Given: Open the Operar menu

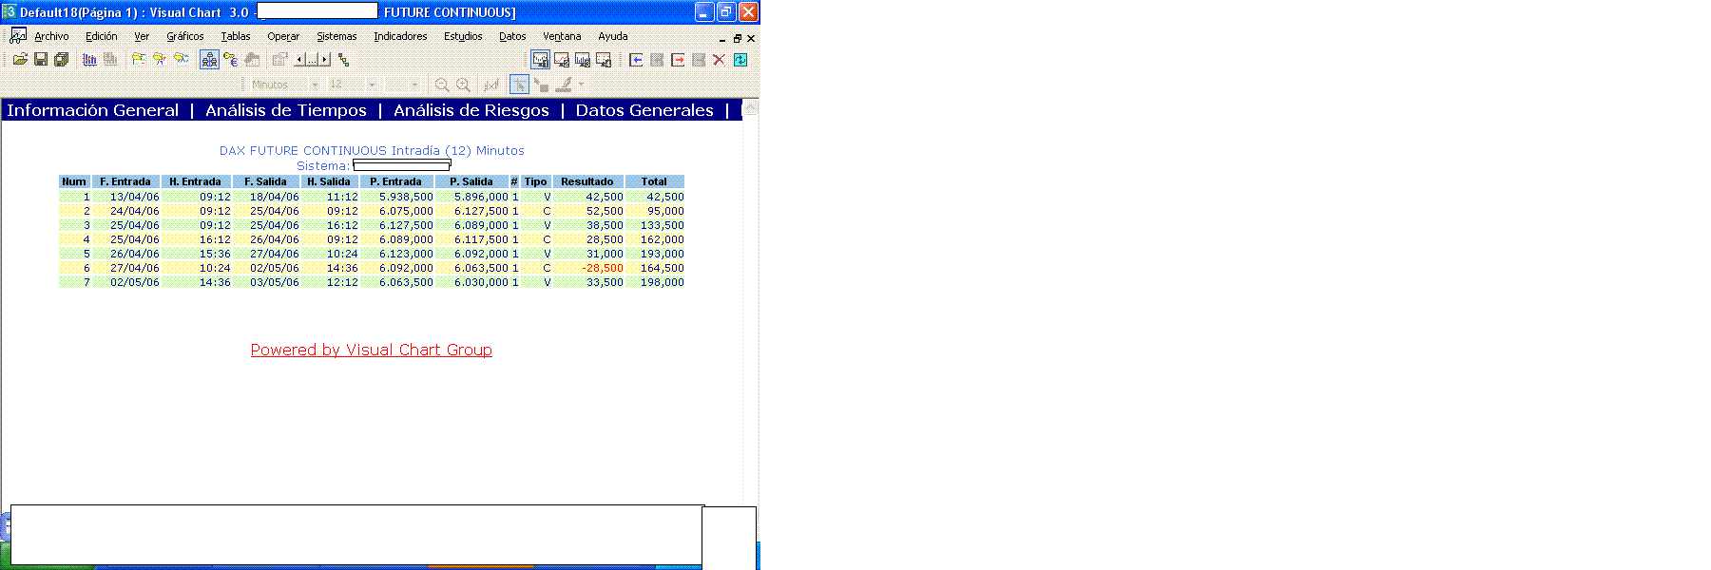Looking at the screenshot, I should coord(283,36).
